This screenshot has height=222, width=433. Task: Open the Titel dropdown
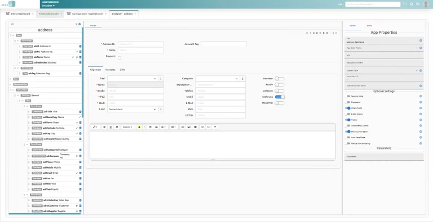coord(133,79)
